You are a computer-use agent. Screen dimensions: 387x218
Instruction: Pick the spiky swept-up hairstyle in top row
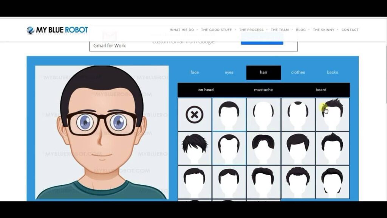click(333, 114)
